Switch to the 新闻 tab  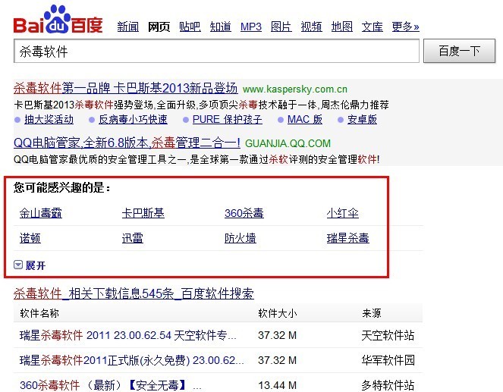[x=127, y=27]
